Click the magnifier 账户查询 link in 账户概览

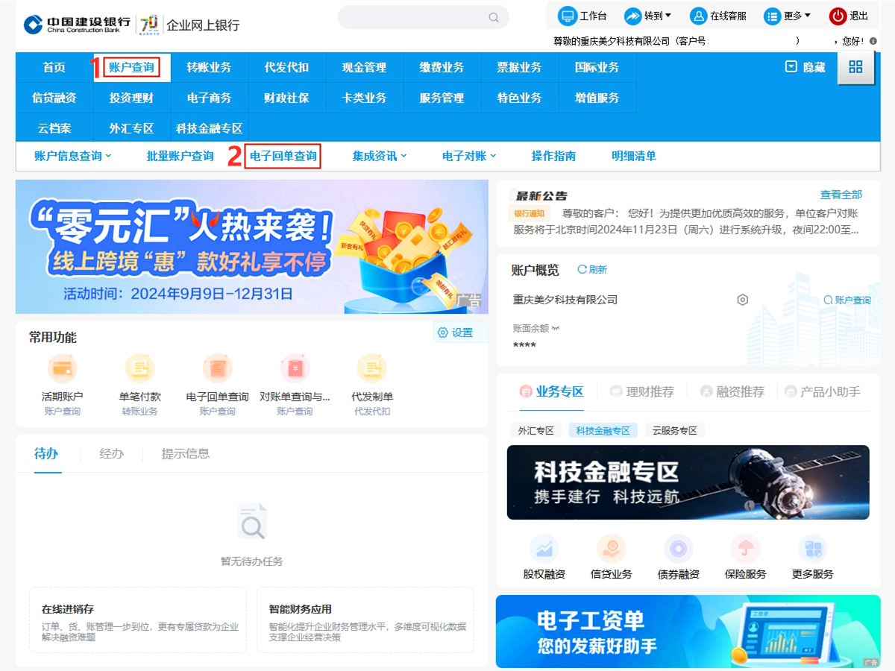point(847,300)
